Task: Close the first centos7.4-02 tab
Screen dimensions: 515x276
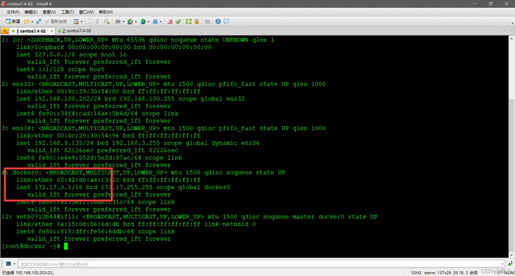Action: 51,31
